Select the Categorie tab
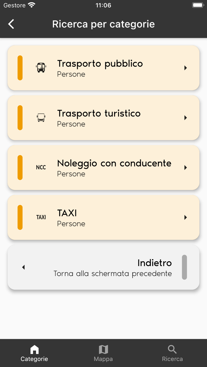The height and width of the screenshot is (367, 207). pyautogui.click(x=34, y=353)
